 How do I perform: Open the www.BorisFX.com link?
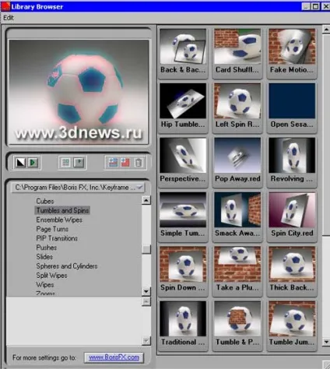click(114, 357)
